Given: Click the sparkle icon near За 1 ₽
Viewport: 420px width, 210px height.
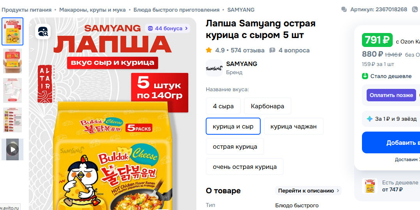Looking at the screenshot, I should pyautogui.click(x=370, y=119).
